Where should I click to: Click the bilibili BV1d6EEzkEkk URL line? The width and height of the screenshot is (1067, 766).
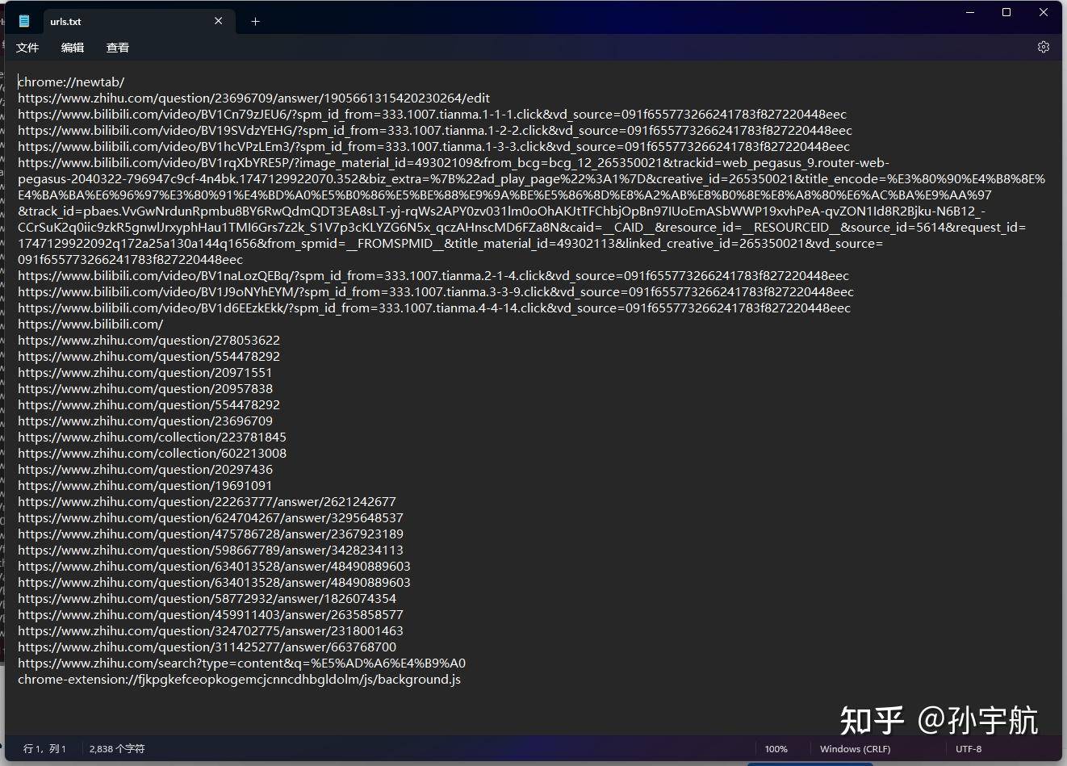(434, 308)
